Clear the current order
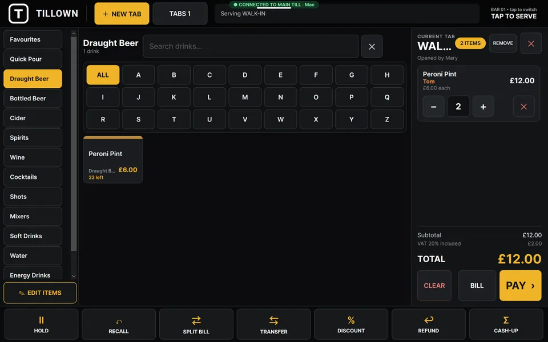Image resolution: width=548 pixels, height=342 pixels. (434, 286)
